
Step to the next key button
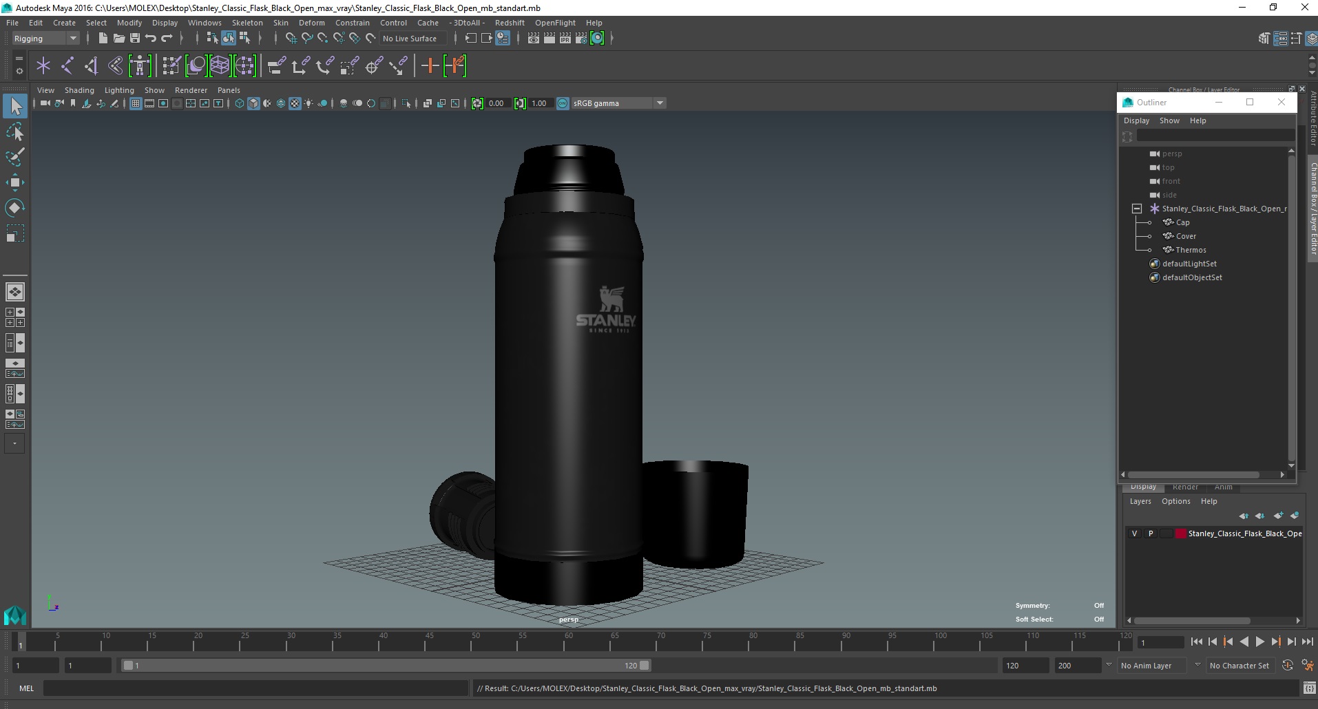(1275, 642)
